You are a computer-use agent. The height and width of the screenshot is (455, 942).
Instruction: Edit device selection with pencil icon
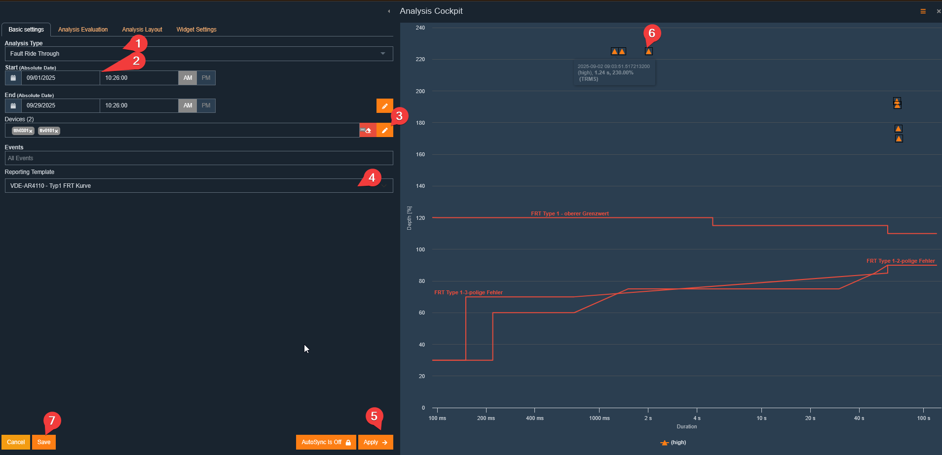tap(384, 131)
